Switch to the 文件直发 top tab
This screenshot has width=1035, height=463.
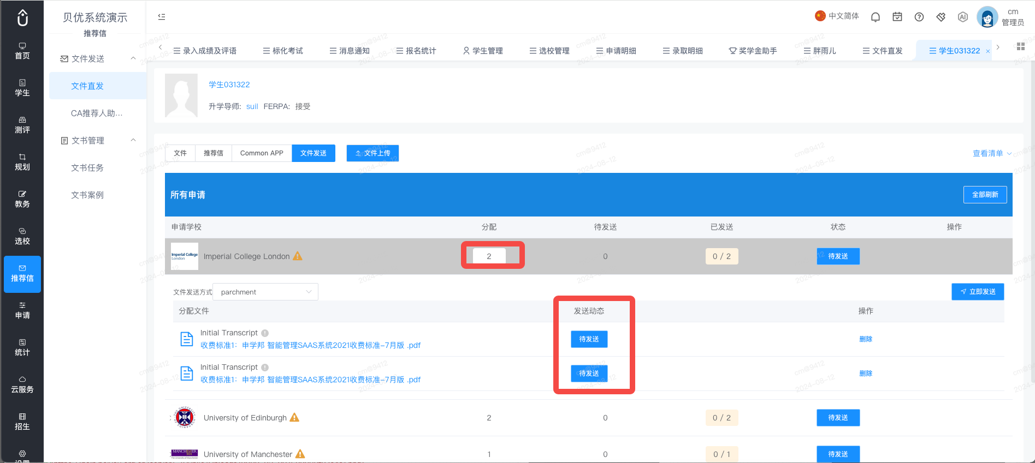click(x=882, y=51)
